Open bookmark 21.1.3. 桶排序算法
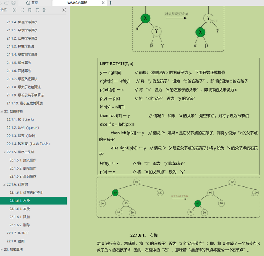Viewport: 264px width, 256px height. pyautogui.click(x=21, y=47)
